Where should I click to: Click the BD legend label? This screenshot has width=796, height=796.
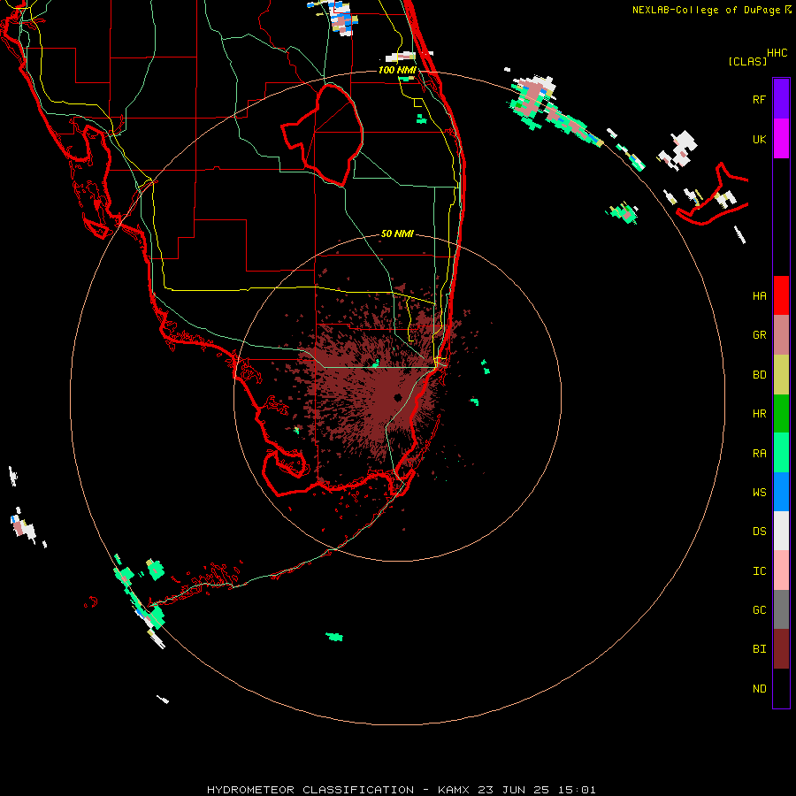pyautogui.click(x=759, y=375)
